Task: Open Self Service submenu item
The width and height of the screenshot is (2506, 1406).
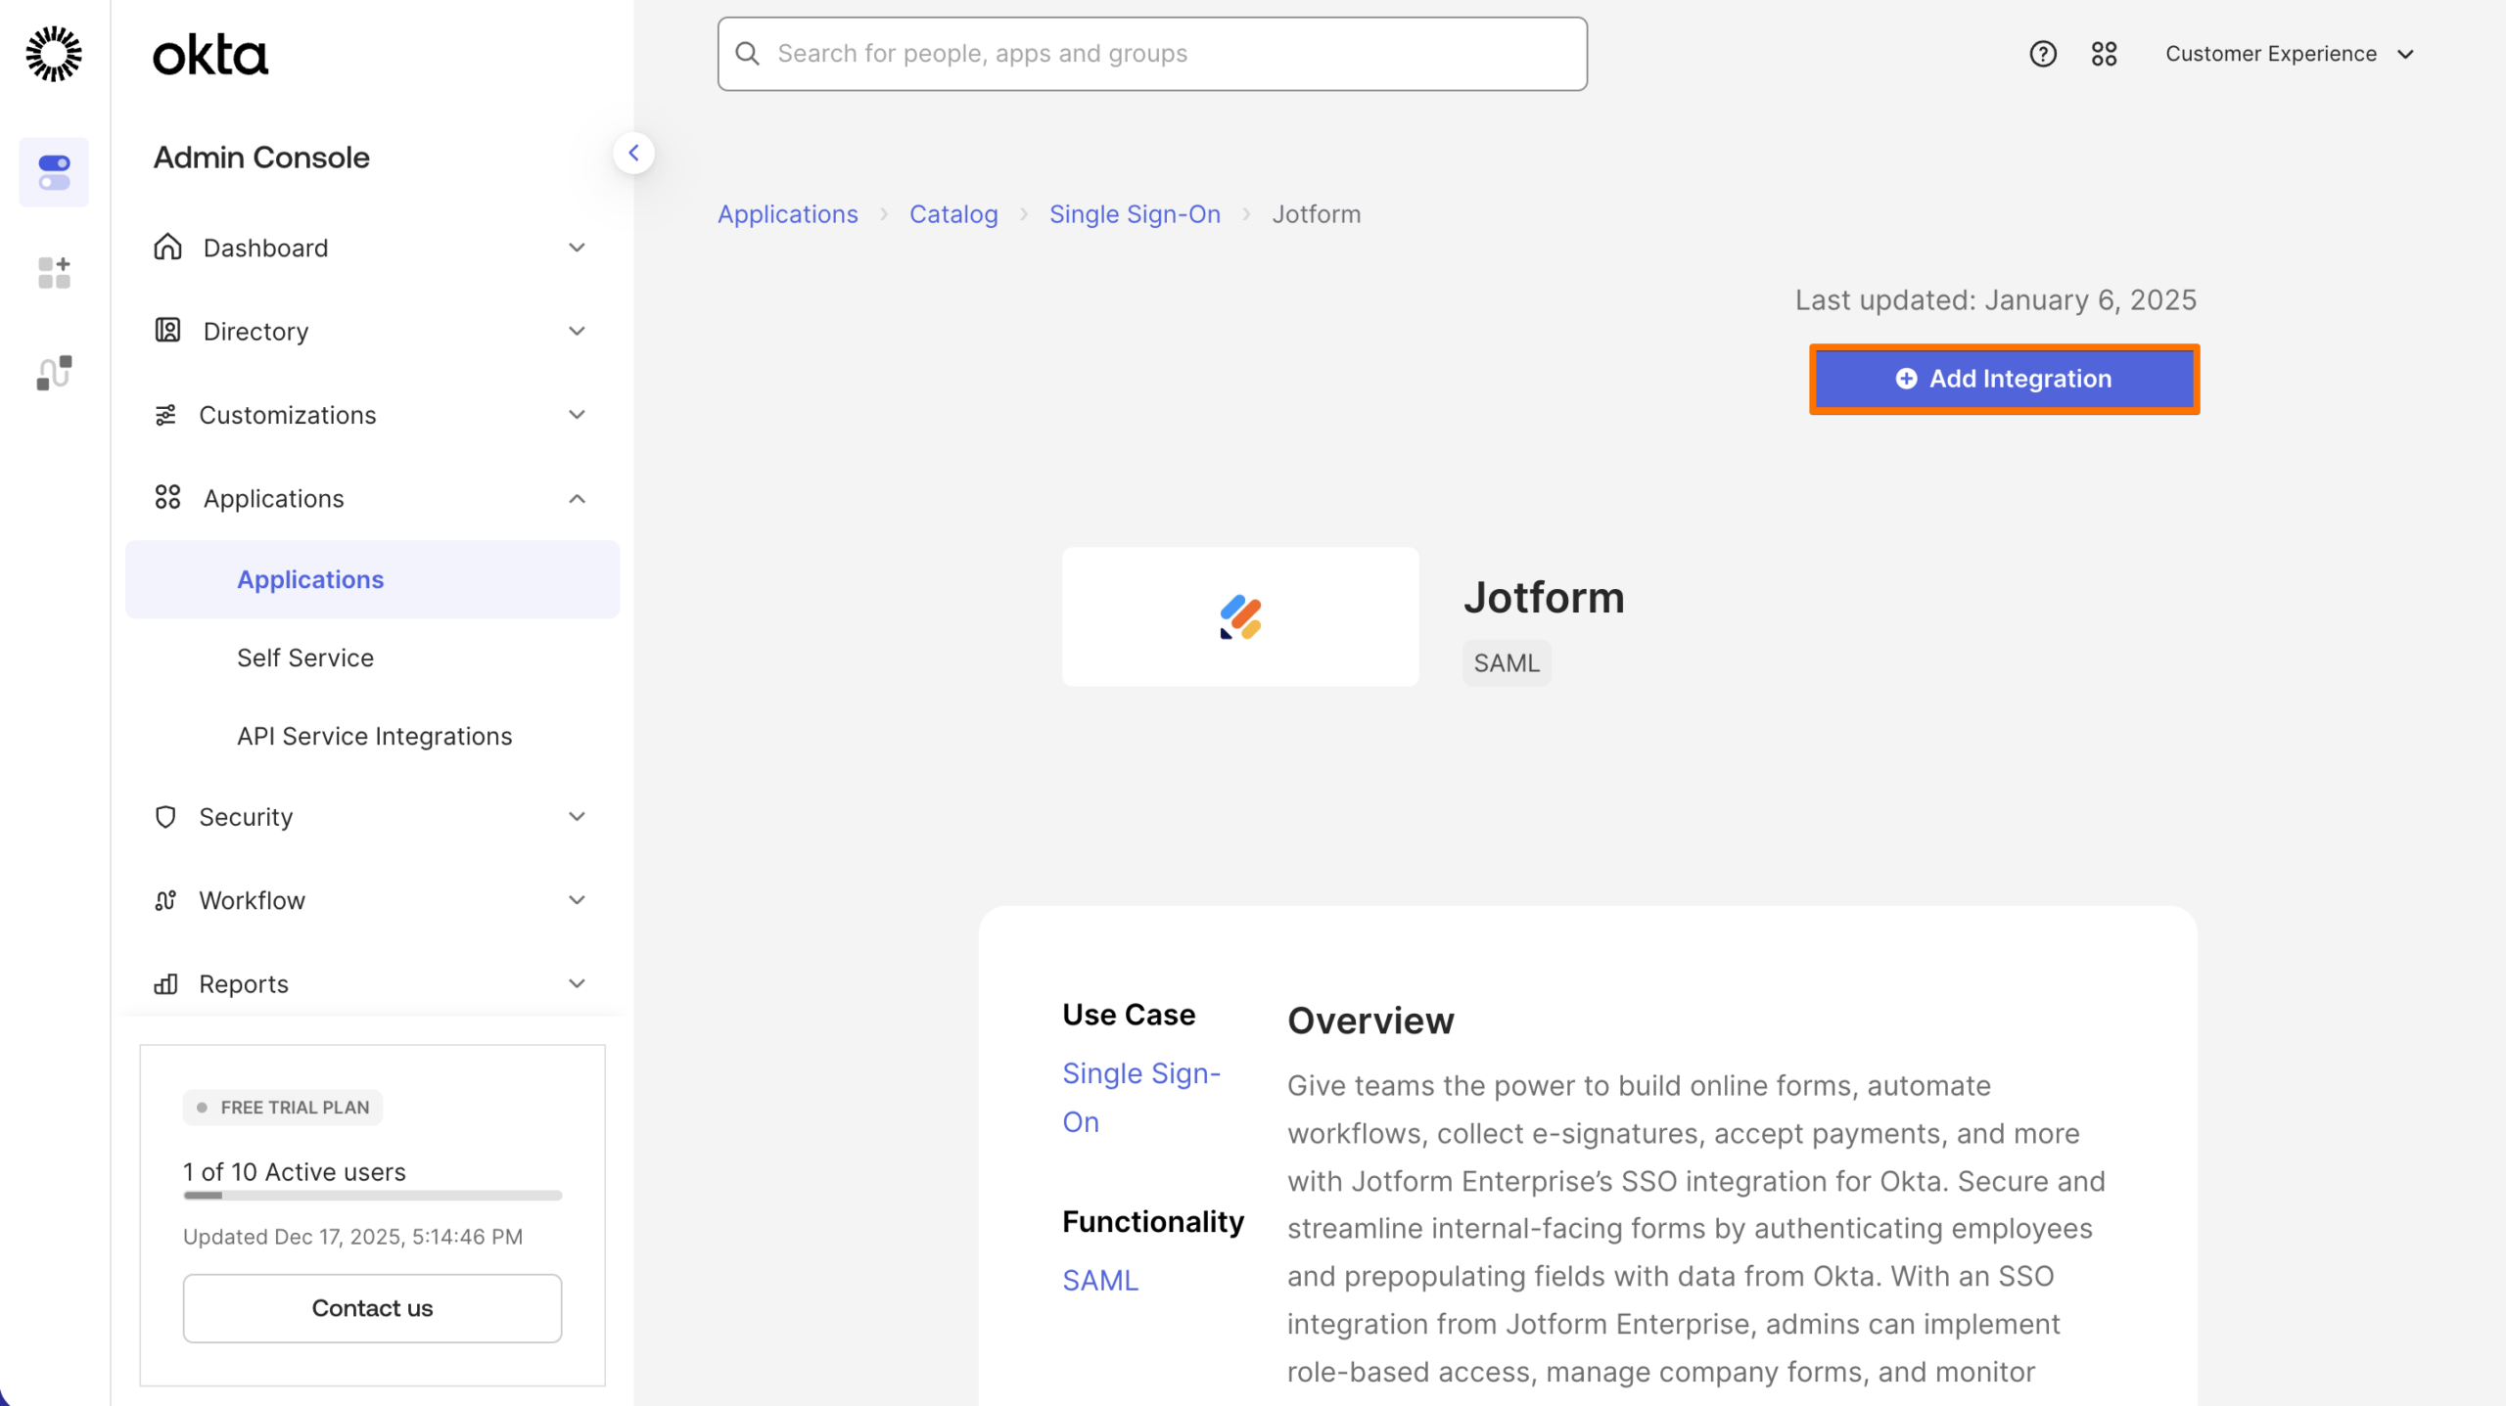Action: (x=305, y=658)
